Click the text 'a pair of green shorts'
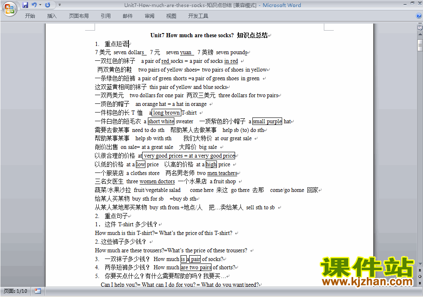Viewport: 423px width, 297px height. click(162, 78)
